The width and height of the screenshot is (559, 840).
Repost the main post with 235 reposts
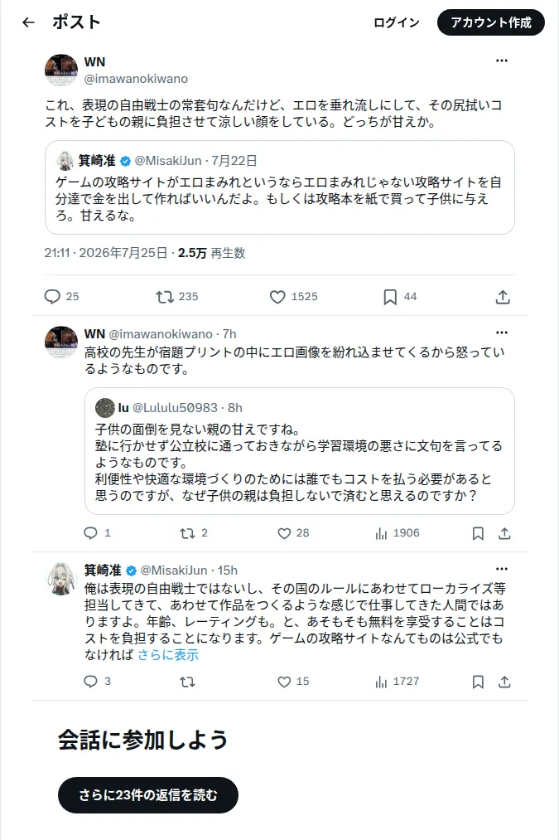coord(165,296)
